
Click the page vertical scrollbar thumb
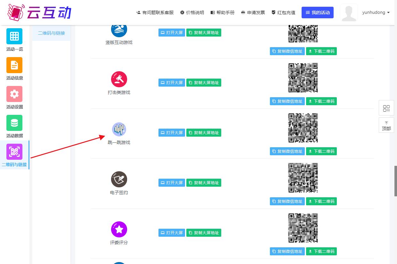tap(395, 181)
